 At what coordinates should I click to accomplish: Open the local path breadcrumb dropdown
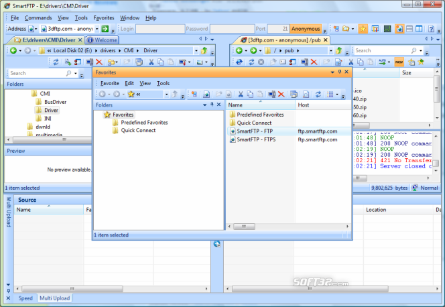coord(196,51)
